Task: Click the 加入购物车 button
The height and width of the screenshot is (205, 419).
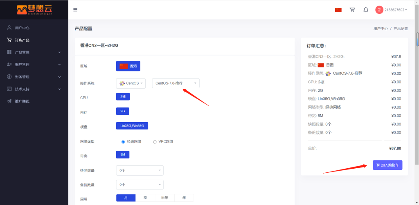Action: (x=387, y=165)
